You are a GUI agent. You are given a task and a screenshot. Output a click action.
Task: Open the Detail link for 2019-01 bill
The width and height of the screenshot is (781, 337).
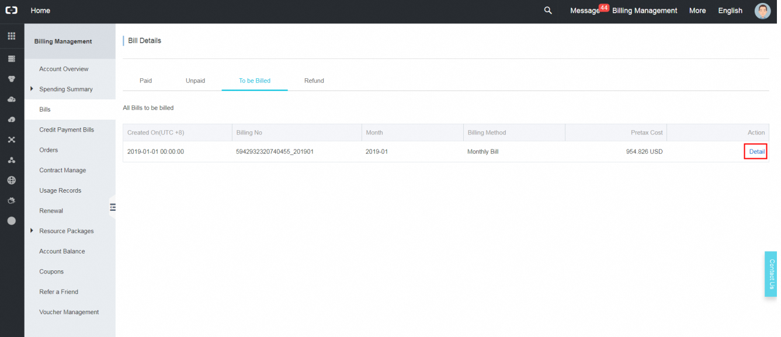(x=756, y=151)
